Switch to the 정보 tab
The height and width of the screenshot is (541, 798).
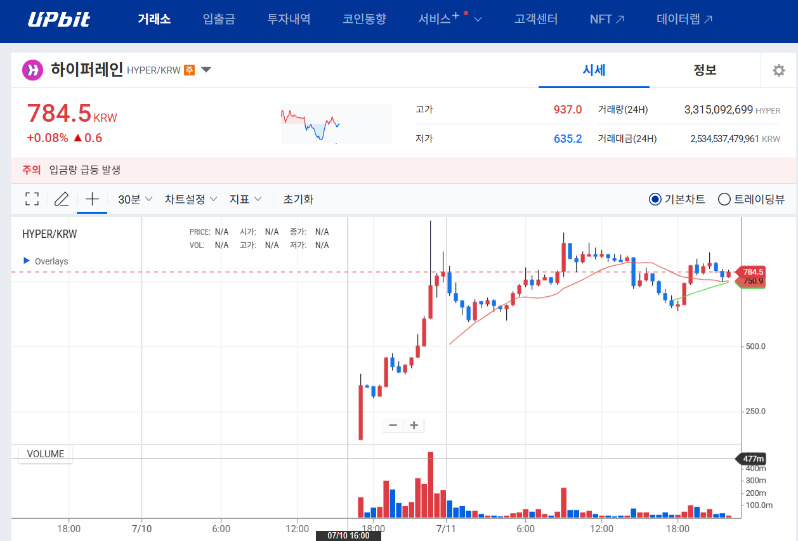pyautogui.click(x=704, y=70)
